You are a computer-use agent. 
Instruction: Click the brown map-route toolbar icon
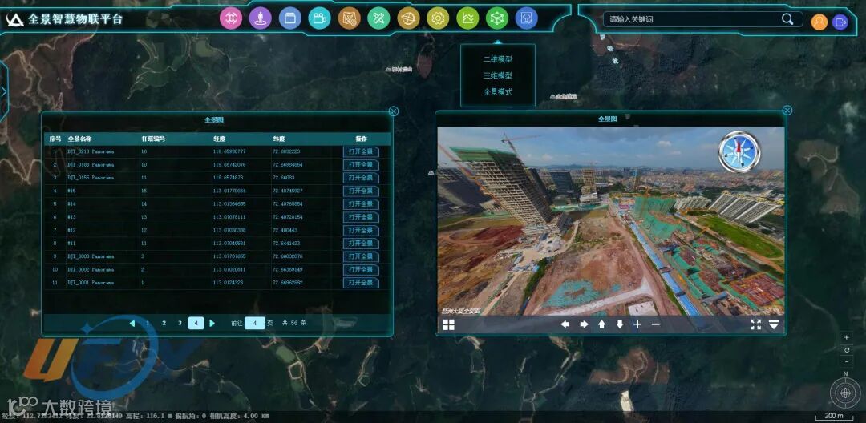click(x=349, y=18)
